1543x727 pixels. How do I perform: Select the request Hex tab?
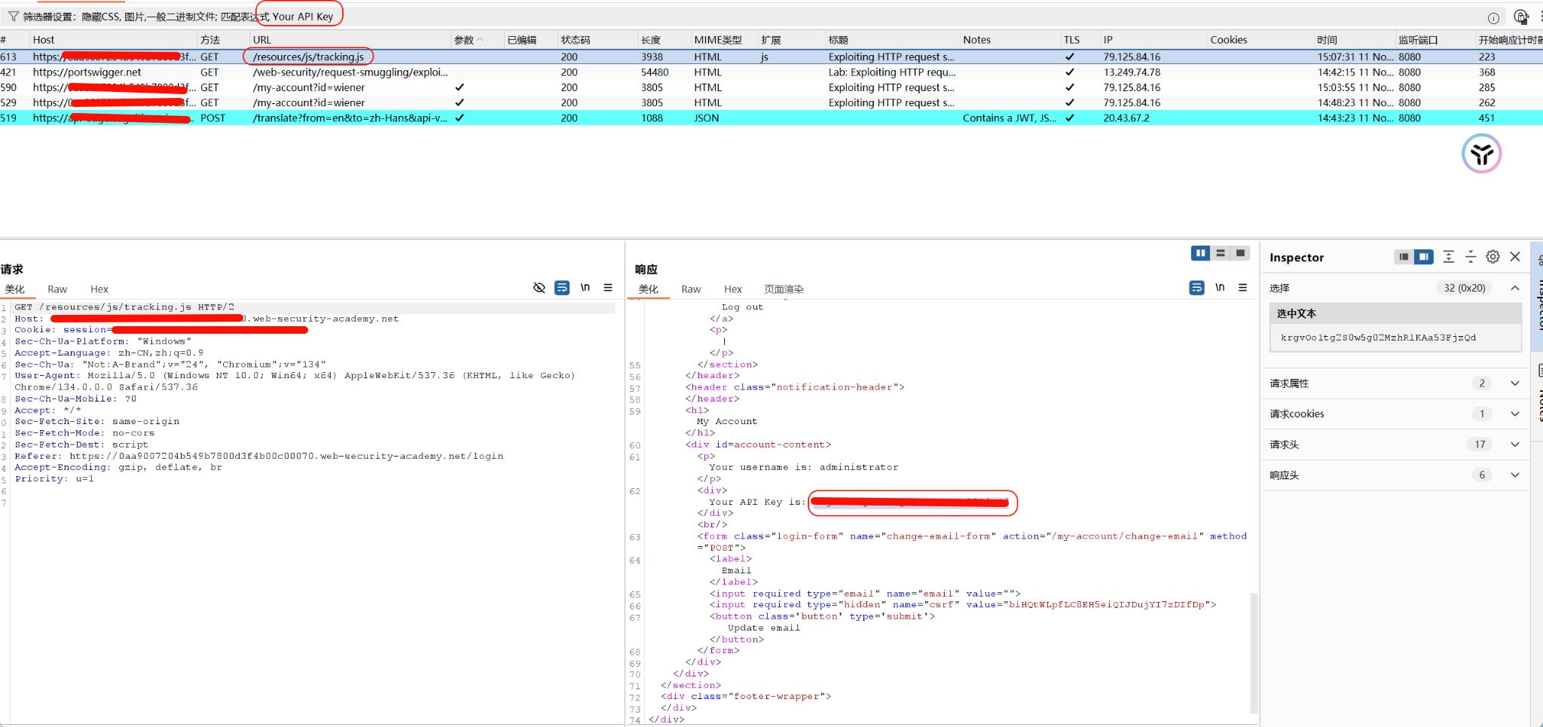[99, 289]
